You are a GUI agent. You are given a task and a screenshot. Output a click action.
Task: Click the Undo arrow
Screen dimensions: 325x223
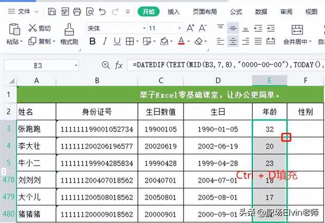[x=102, y=11]
